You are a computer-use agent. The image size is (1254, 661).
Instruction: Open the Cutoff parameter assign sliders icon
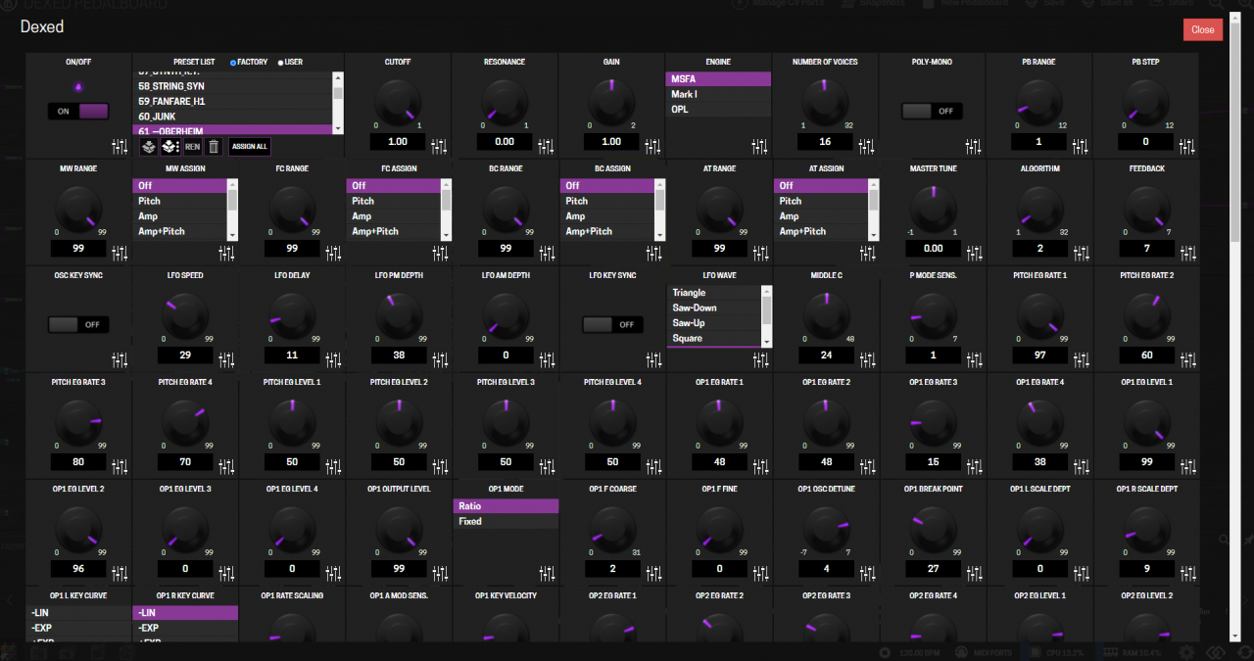440,147
